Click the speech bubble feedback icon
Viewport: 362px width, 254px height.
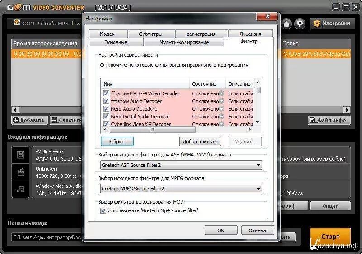[300, 24]
